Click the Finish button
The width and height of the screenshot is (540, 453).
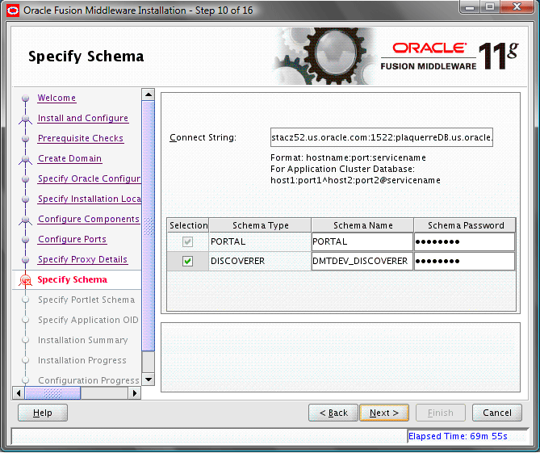[x=441, y=413]
